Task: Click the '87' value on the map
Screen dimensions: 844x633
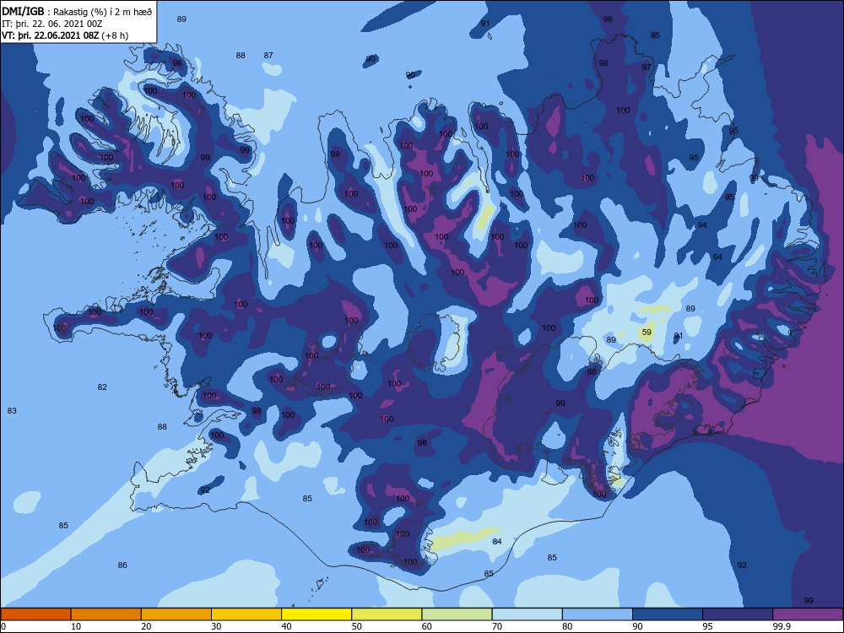Action: coord(268,56)
